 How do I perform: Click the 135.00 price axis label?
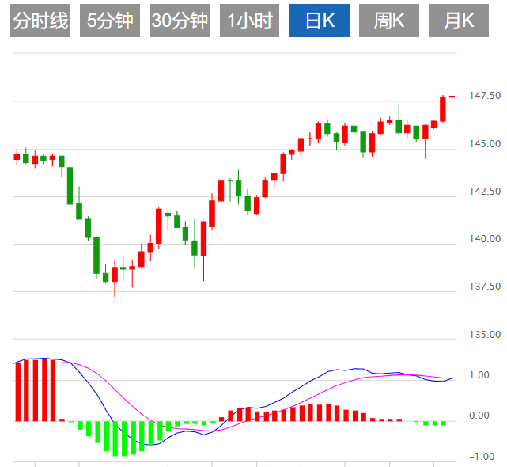pyautogui.click(x=485, y=334)
